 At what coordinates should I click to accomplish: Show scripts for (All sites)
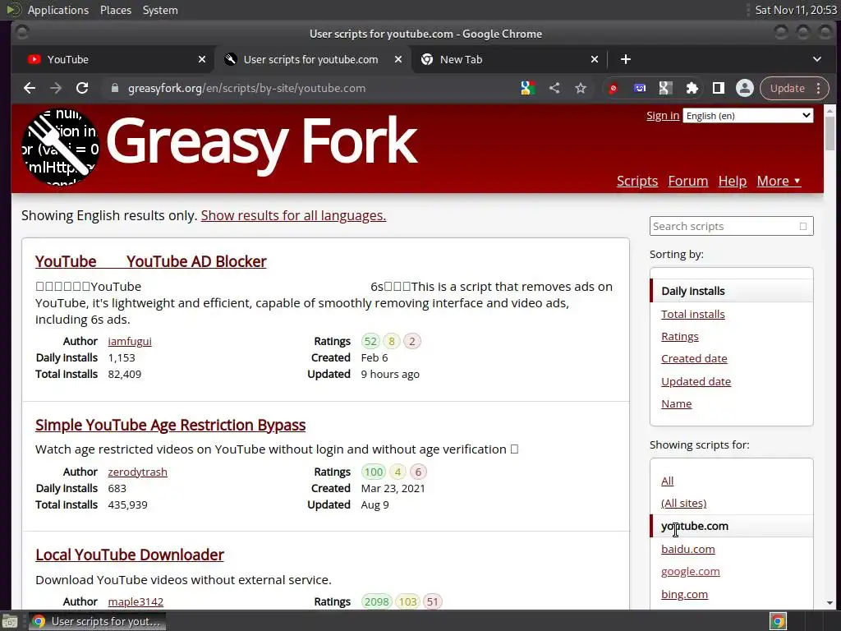684,504
